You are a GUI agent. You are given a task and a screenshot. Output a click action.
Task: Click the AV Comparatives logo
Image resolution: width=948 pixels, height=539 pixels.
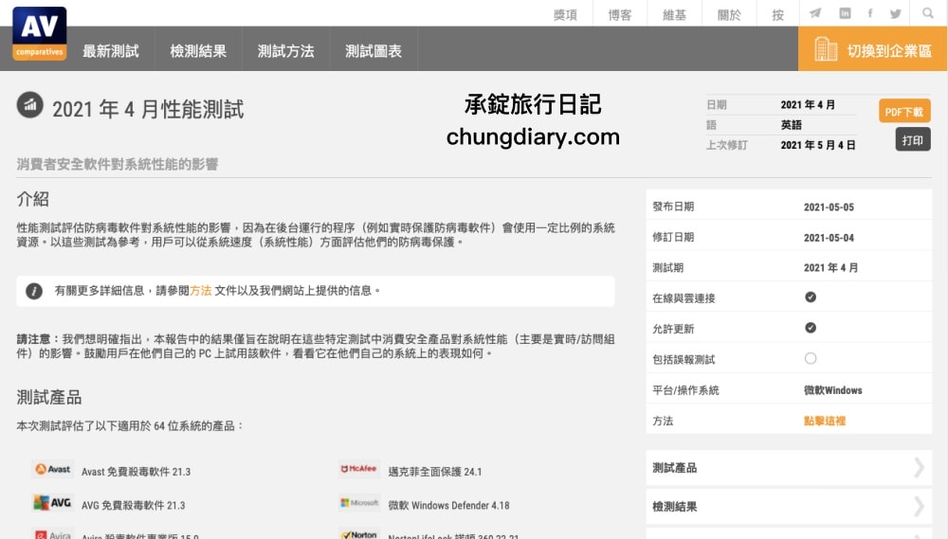click(x=39, y=33)
